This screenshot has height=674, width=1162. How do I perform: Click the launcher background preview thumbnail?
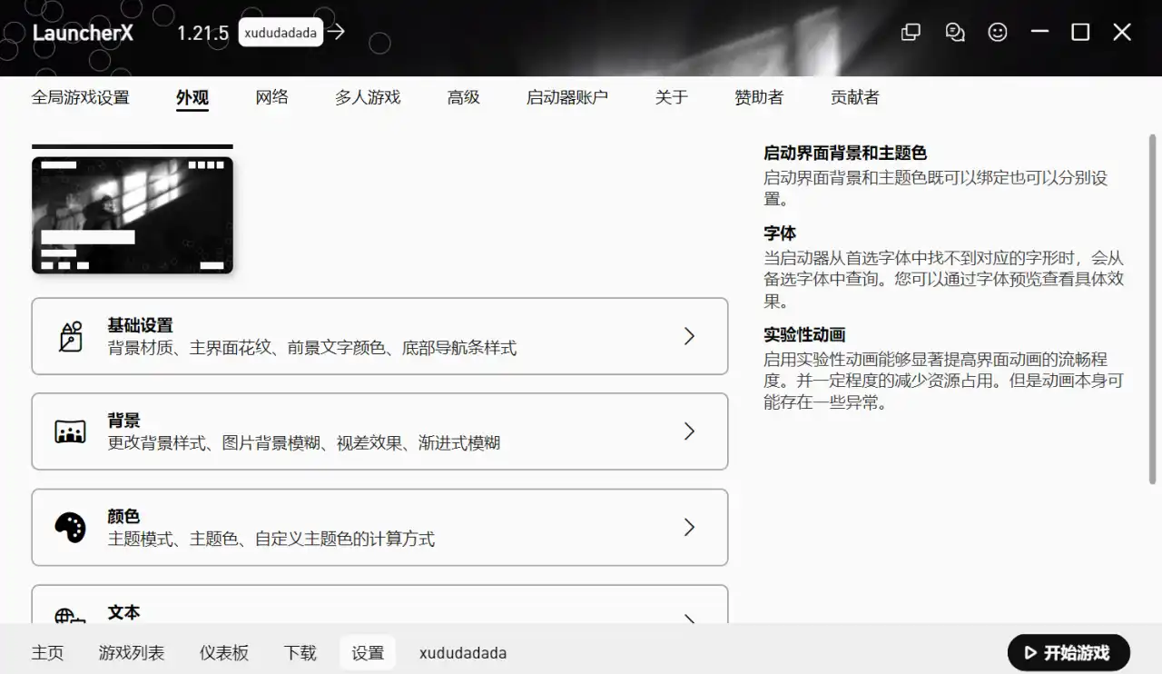tap(133, 215)
